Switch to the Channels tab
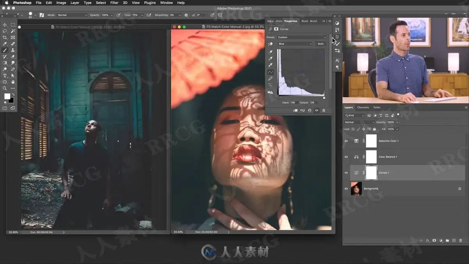This screenshot has width=469, height=264. [363, 107]
